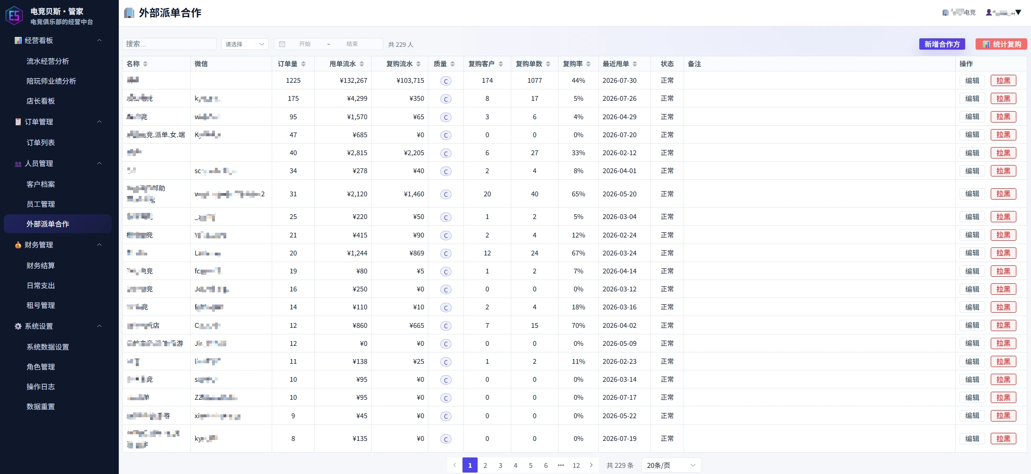
Task: Collapse the 财务管理 menu group
Action: click(99, 245)
